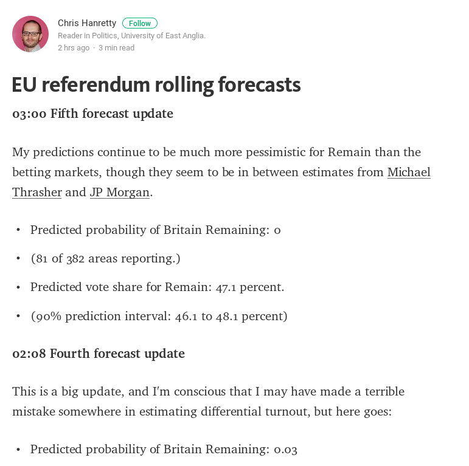Open Chris Hanretty's profile photo
Image resolution: width=469 pixels, height=466 pixels.
30,34
